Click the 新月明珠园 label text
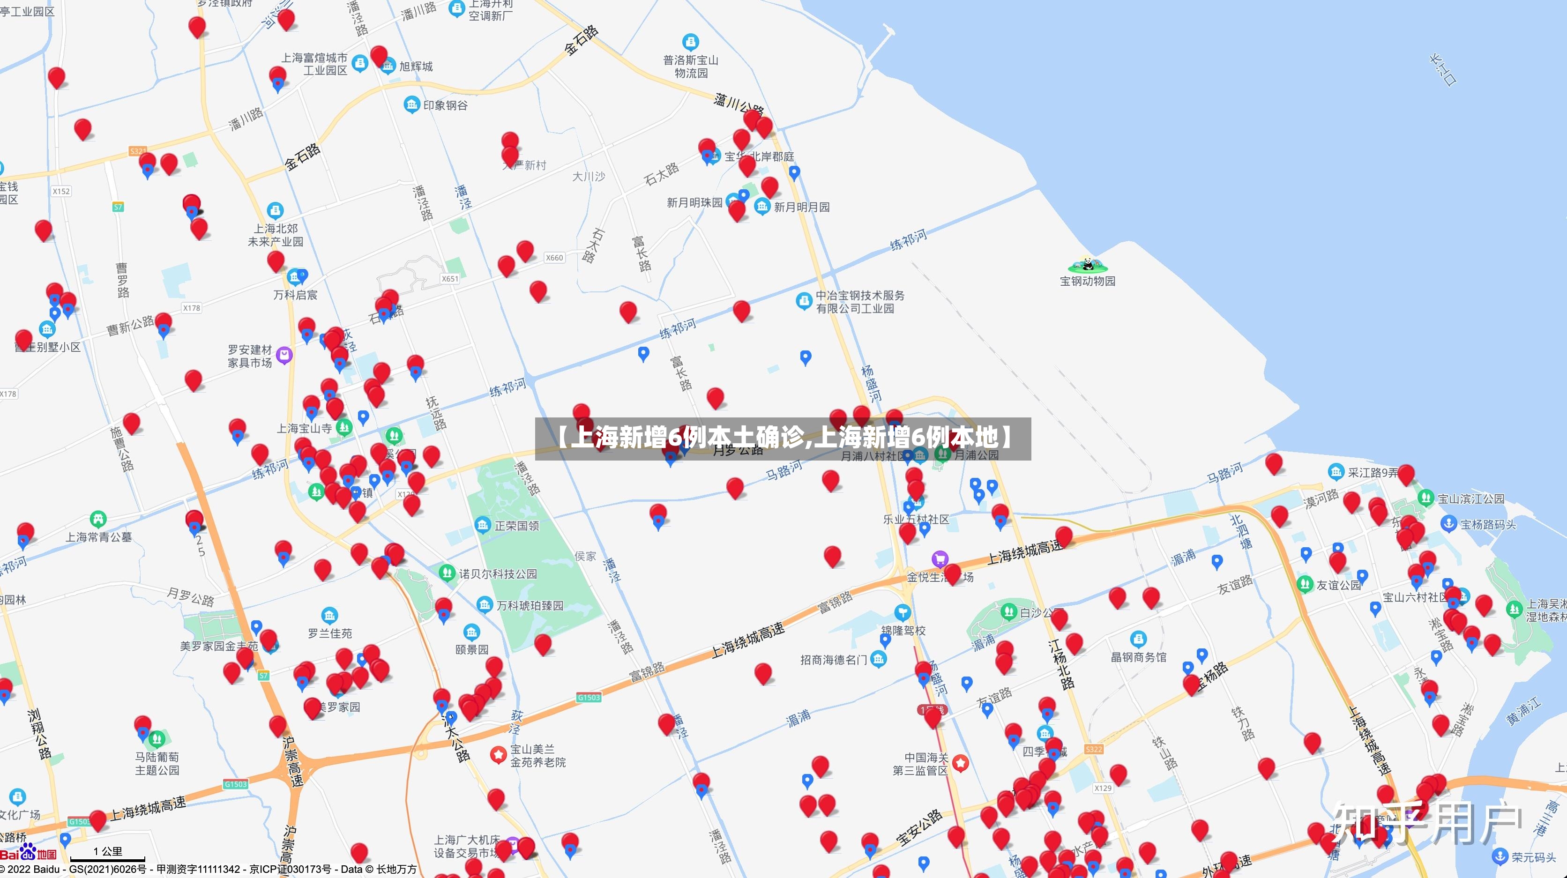The width and height of the screenshot is (1567, 878). click(694, 202)
